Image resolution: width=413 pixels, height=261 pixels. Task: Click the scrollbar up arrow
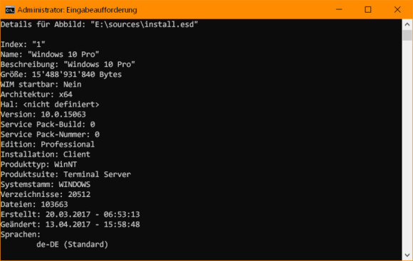click(407, 25)
